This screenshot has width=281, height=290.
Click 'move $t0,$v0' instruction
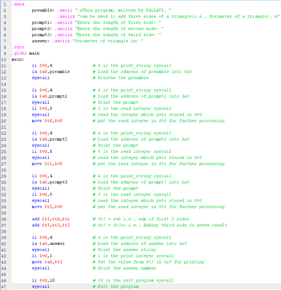tap(47, 121)
